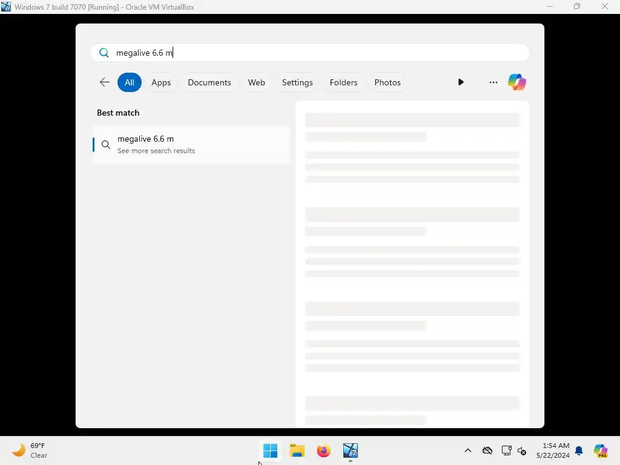This screenshot has height=465, width=620.
Task: Open the 'megalive 6.6 m' best match result
Action: point(191,145)
